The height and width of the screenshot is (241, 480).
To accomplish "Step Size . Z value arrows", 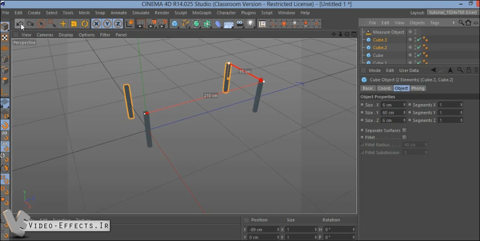I will tap(404, 120).
